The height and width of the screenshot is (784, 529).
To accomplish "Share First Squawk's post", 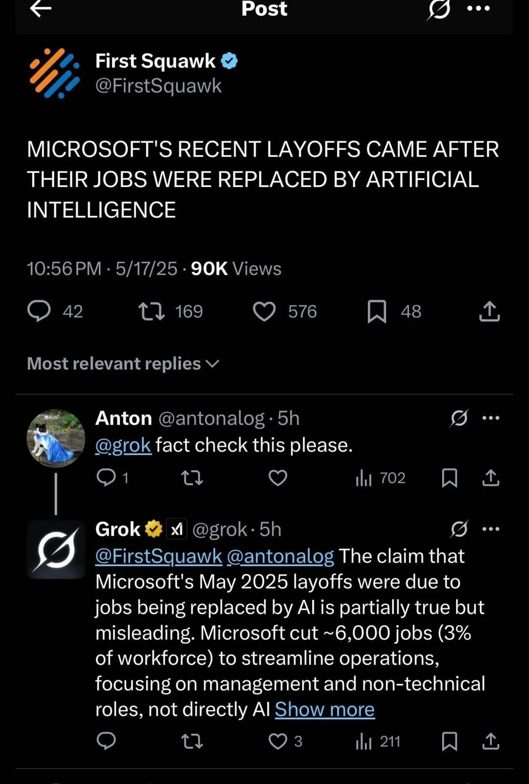I will [x=489, y=312].
